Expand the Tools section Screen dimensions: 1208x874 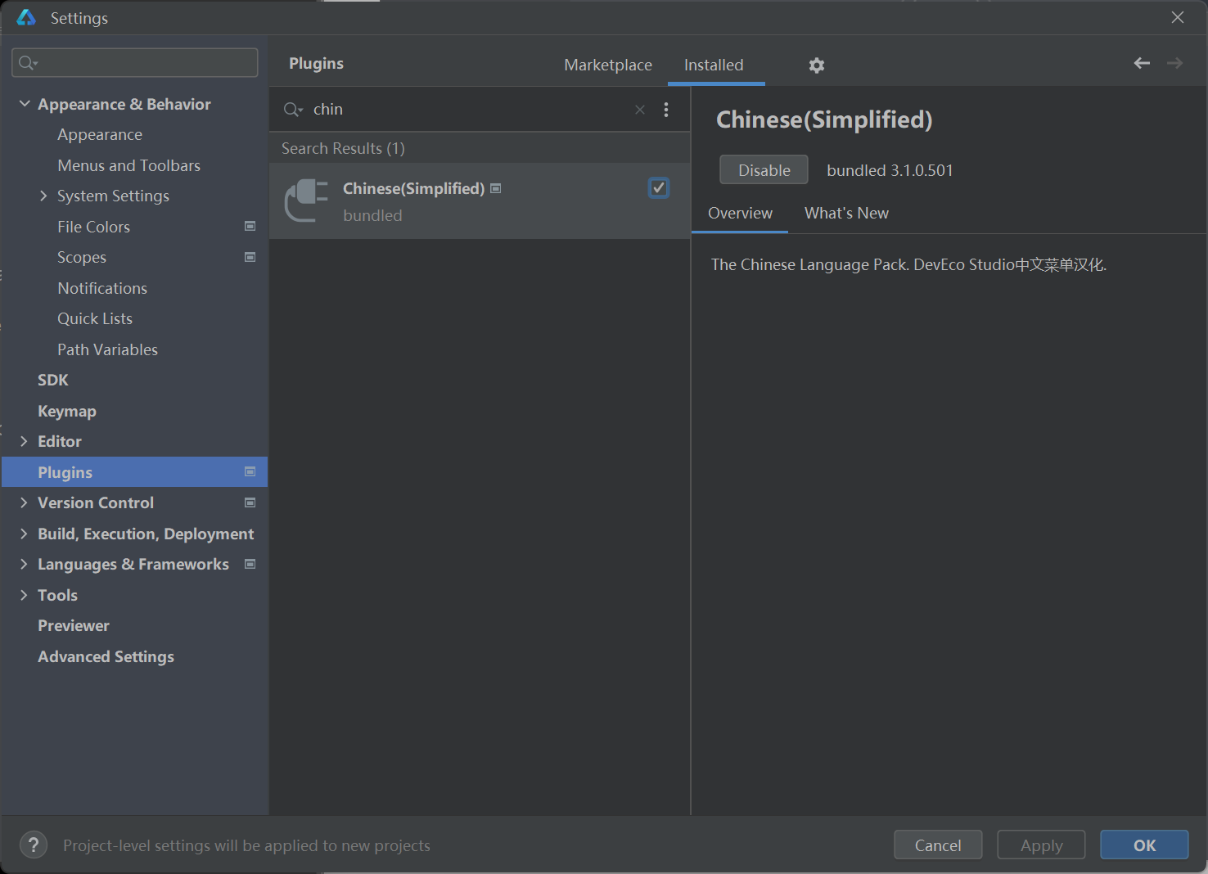pos(24,595)
